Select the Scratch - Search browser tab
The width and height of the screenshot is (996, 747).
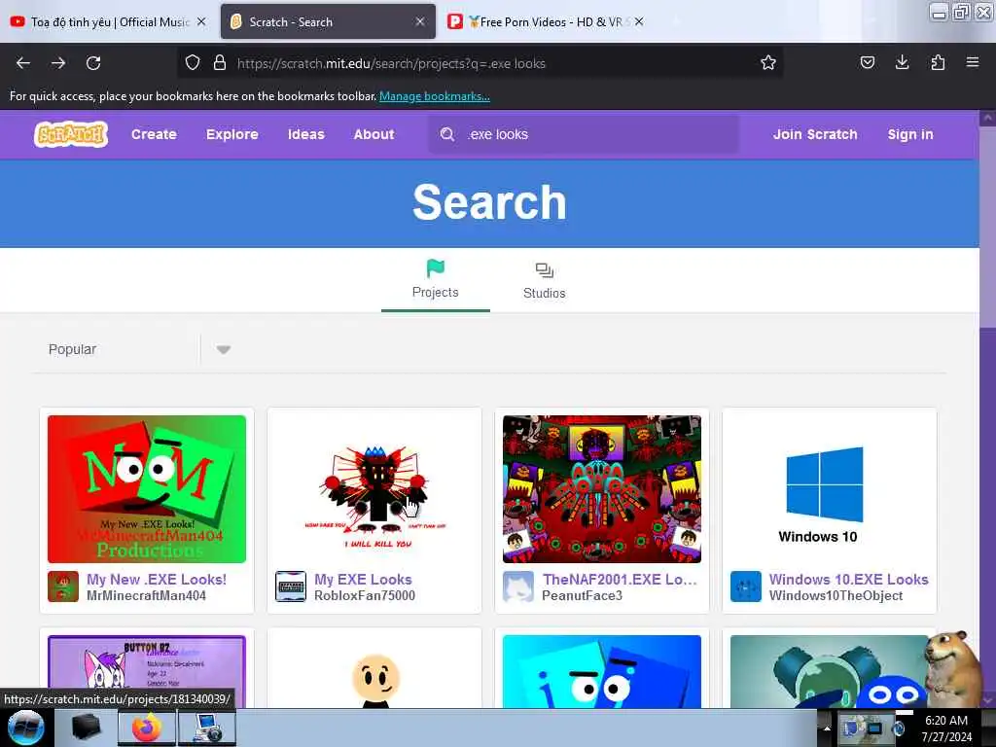click(x=328, y=21)
